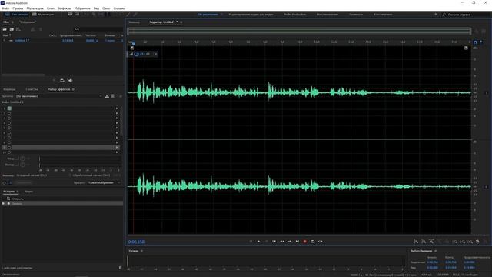492x277 pixels.
Task: Toggle effect slot 4 power button
Action: pos(9,123)
